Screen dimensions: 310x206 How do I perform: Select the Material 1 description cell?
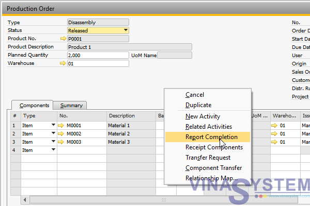click(131, 125)
